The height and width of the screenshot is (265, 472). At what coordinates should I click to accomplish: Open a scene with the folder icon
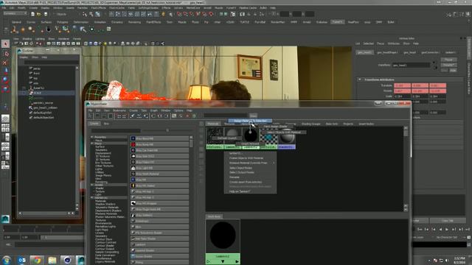pos(39,14)
